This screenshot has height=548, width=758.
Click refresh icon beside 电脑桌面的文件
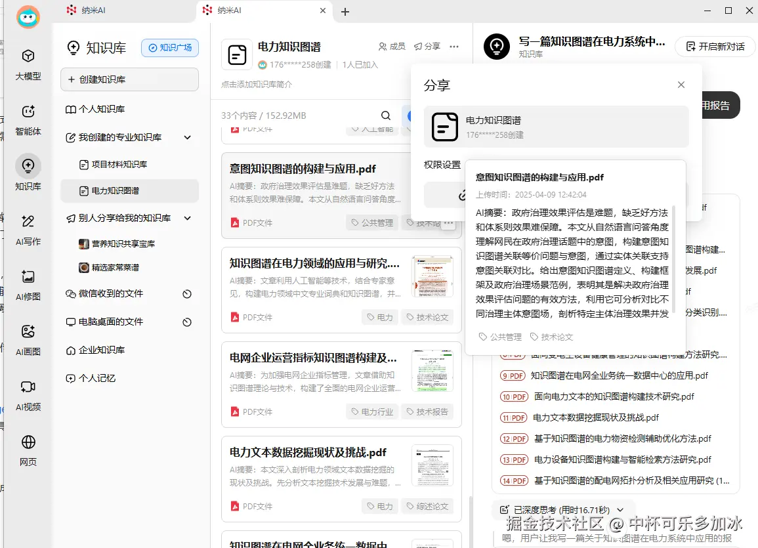(x=187, y=322)
